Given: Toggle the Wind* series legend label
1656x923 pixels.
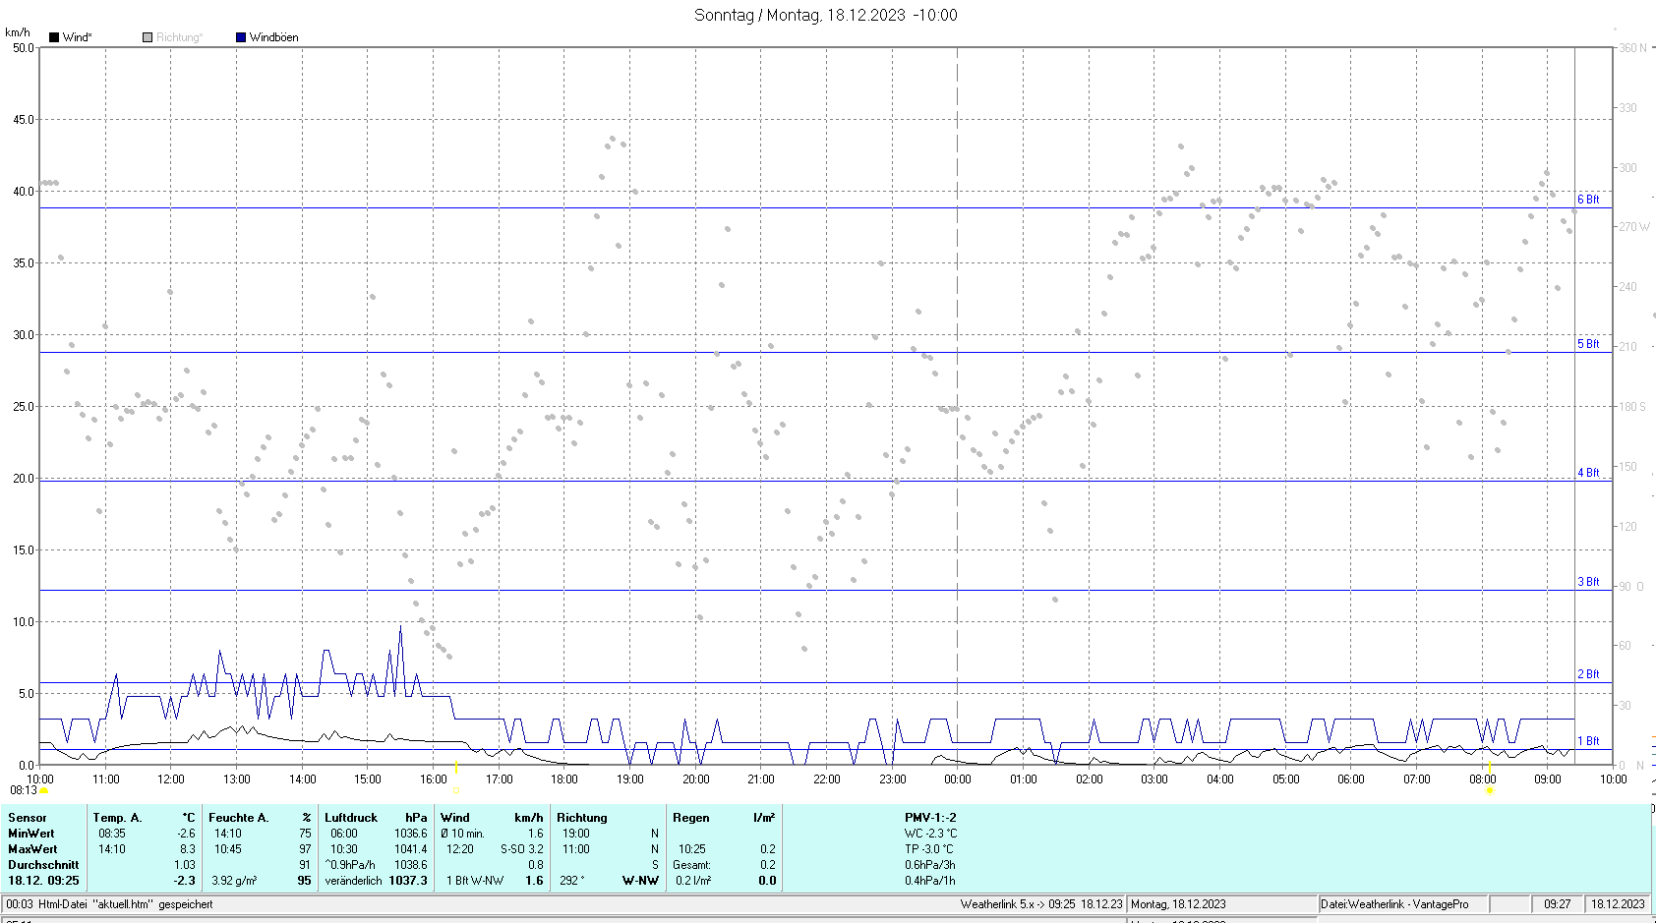Looking at the screenshot, I should [77, 37].
